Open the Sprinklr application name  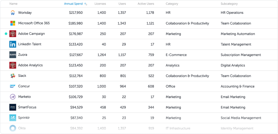tap(24, 118)
